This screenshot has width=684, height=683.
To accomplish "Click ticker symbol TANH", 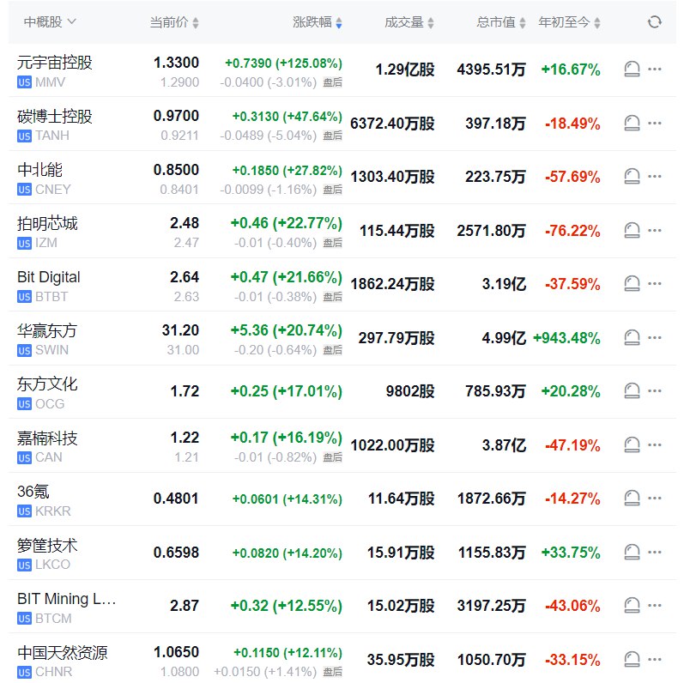I will 52,136.
